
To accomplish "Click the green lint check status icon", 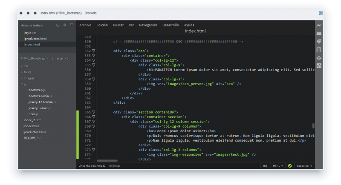I will tap(290, 166).
